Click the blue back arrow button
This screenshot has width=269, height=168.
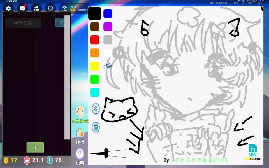96,108
